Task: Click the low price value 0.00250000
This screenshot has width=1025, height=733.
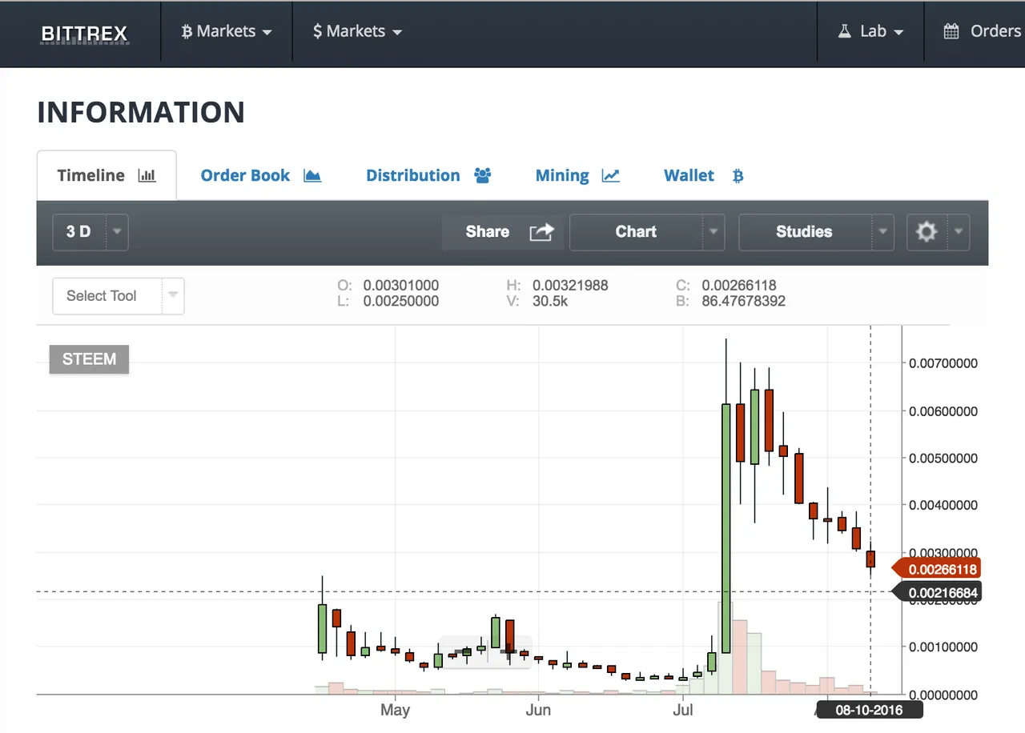Action: [400, 302]
